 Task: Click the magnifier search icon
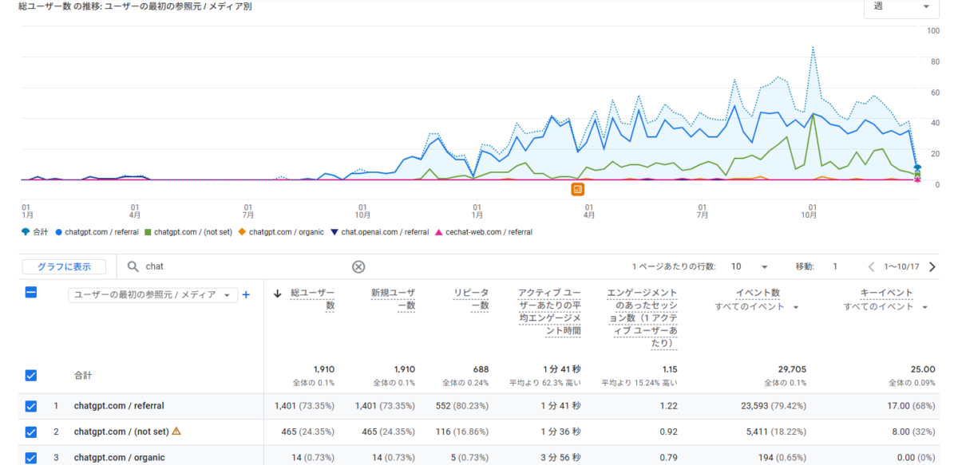point(133,266)
